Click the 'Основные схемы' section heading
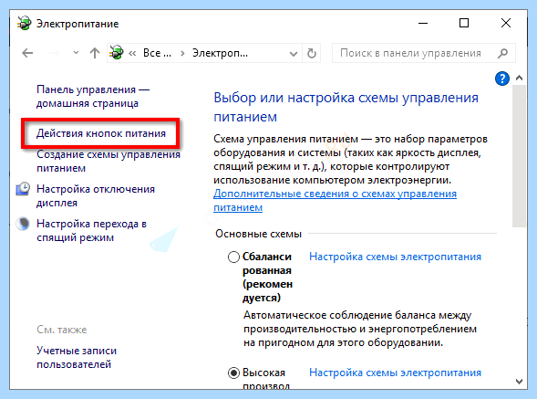The image size is (537, 399). click(x=259, y=234)
